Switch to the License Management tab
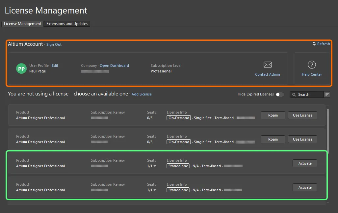This screenshot has height=213, width=338. tap(22, 24)
